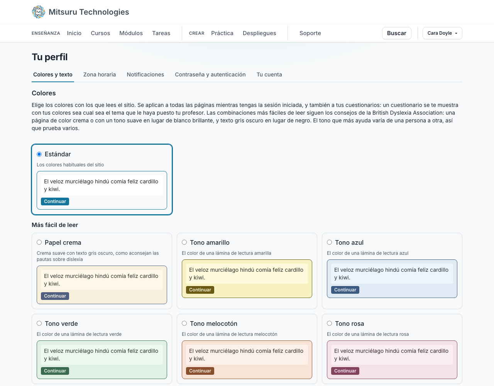Select the Estándar color radio button
Viewport: 494px width, 386px height.
[39, 154]
